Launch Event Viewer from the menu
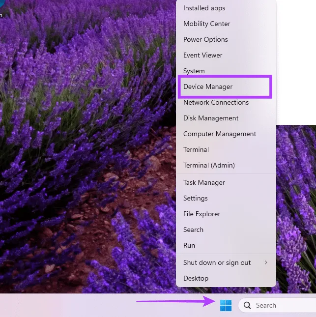This screenshot has width=316, height=317. click(x=202, y=55)
